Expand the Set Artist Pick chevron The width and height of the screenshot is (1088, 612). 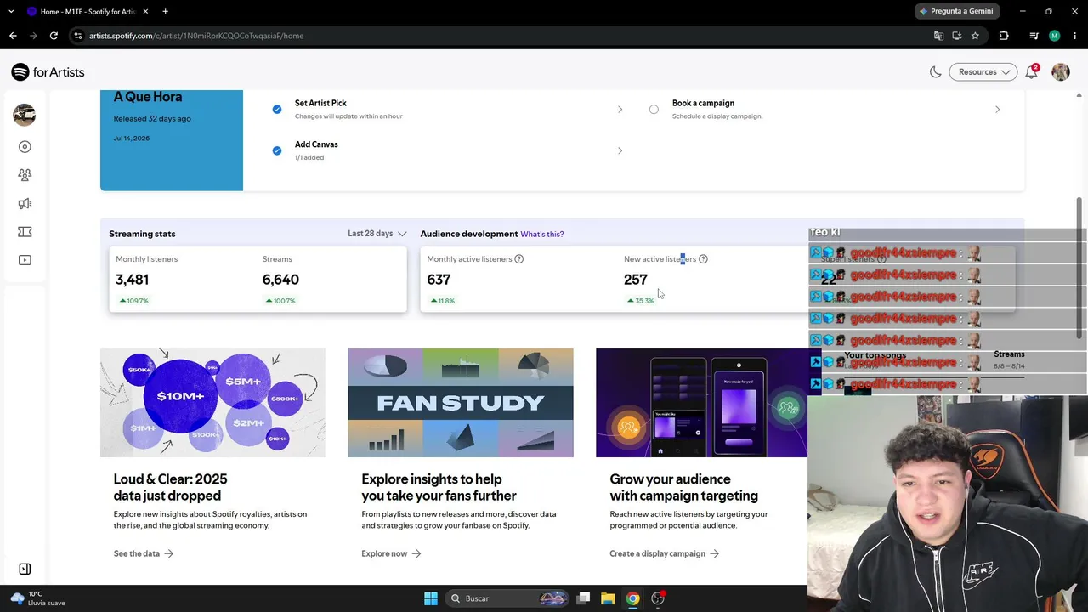tap(620, 110)
